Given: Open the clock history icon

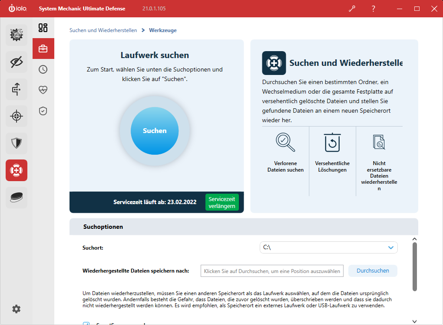Looking at the screenshot, I should 43,69.
